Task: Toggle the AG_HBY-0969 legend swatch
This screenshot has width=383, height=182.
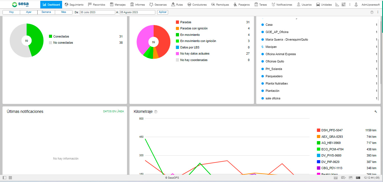Action: tap(318, 143)
